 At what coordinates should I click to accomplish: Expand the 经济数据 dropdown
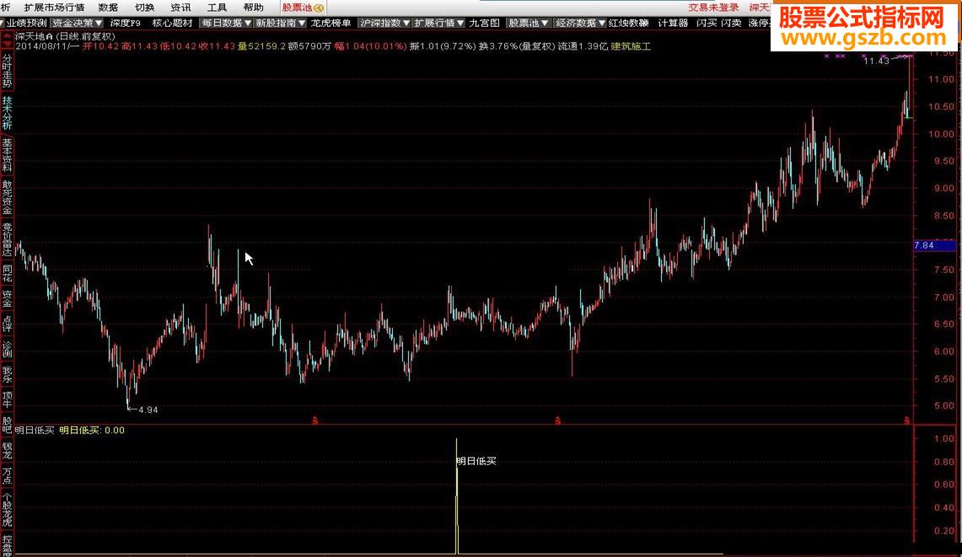(580, 23)
